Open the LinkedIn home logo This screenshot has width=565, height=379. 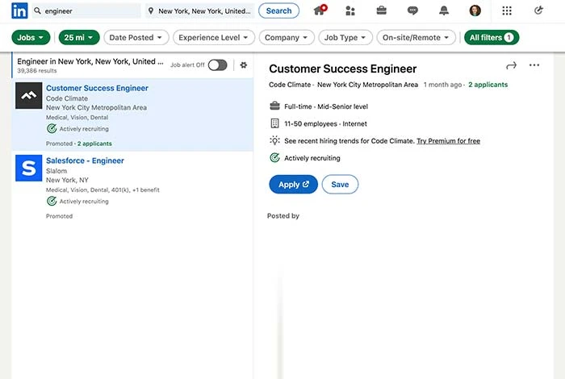[19, 10]
